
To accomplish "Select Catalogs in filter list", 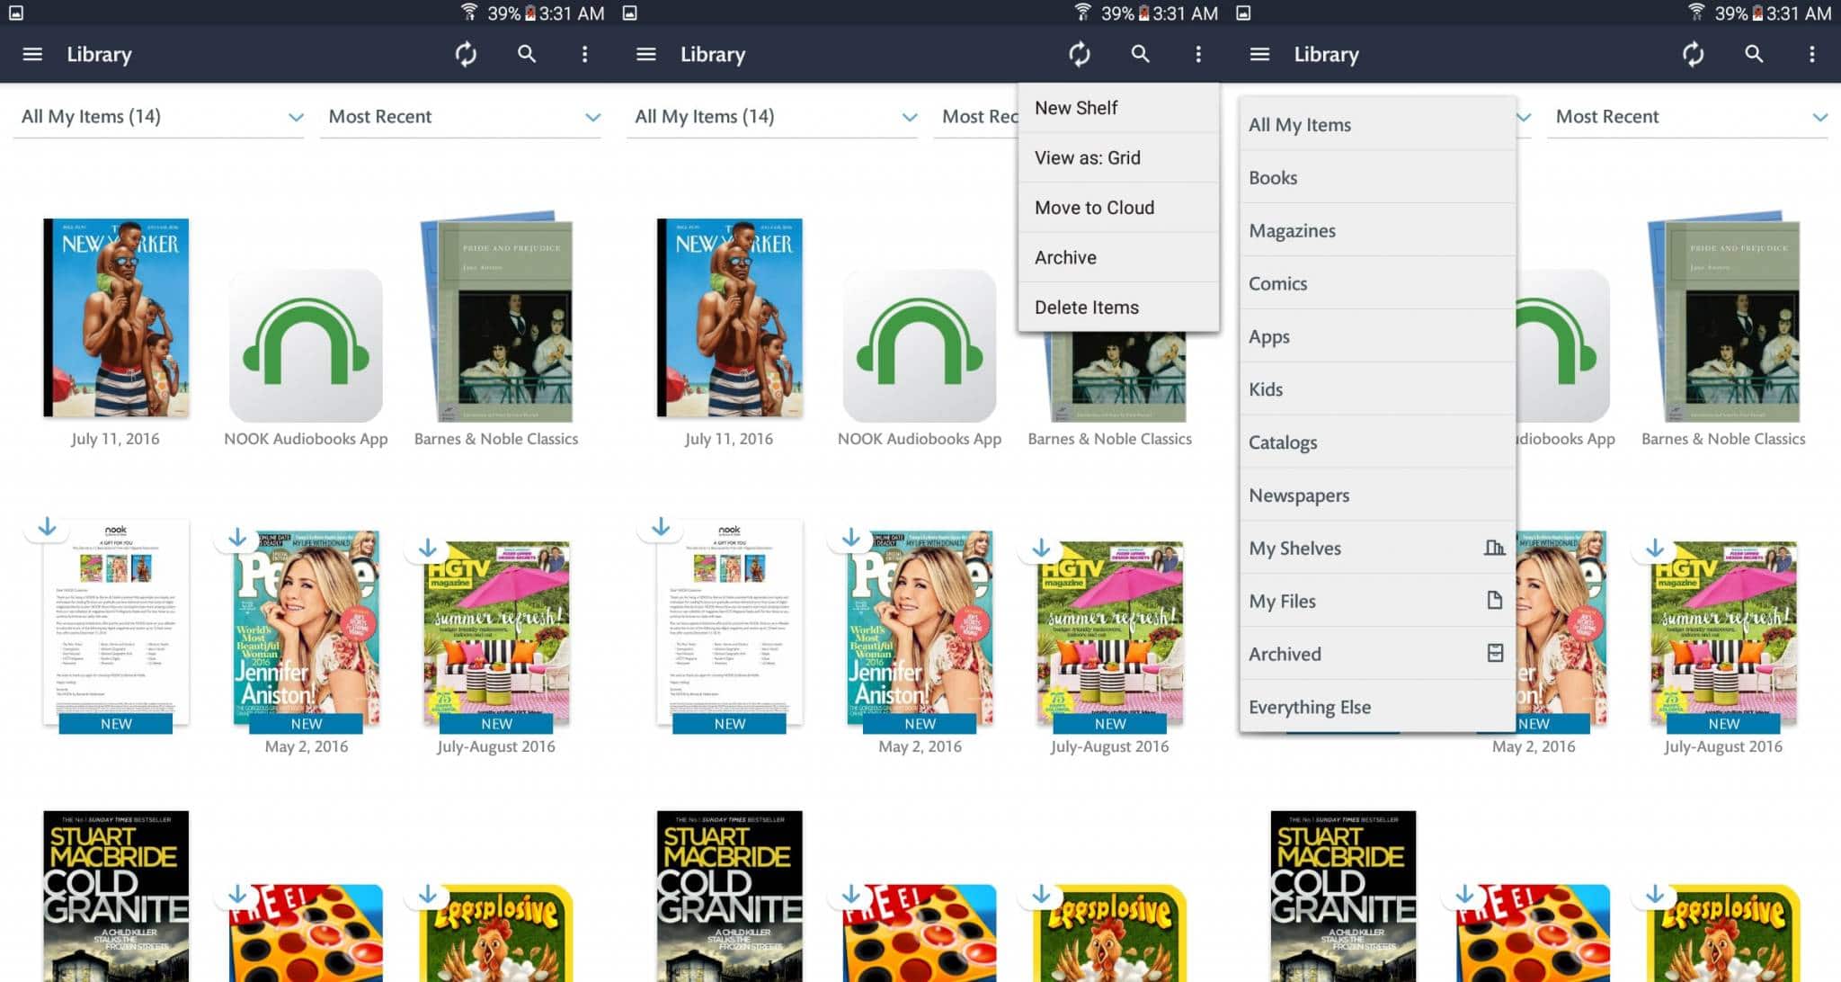I will tap(1377, 442).
